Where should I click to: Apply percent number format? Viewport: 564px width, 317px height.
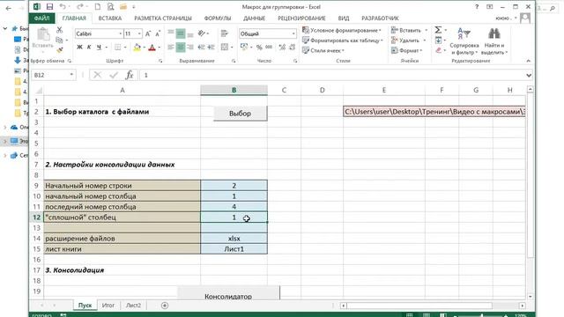(x=259, y=47)
